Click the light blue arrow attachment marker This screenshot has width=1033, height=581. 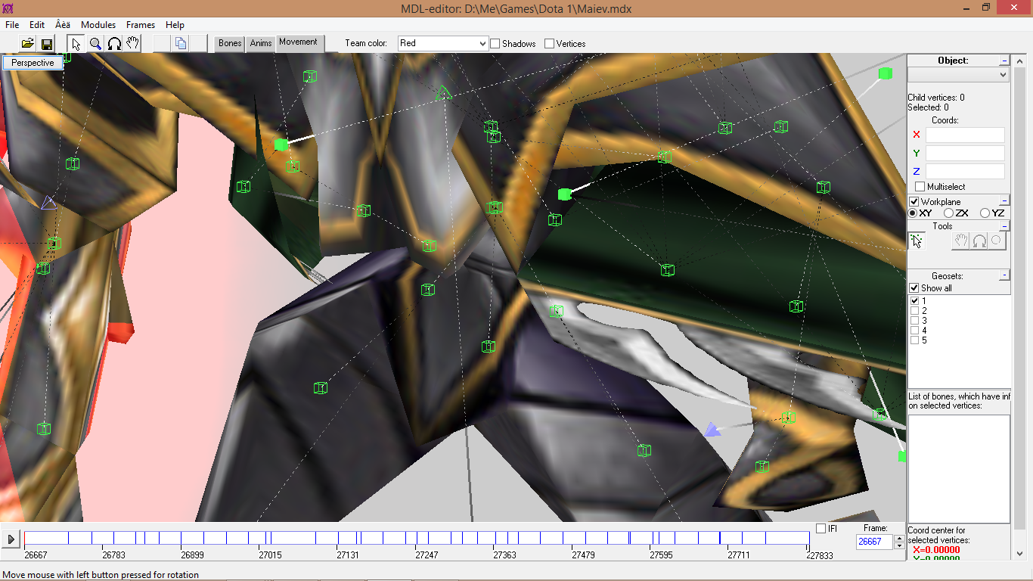[711, 430]
